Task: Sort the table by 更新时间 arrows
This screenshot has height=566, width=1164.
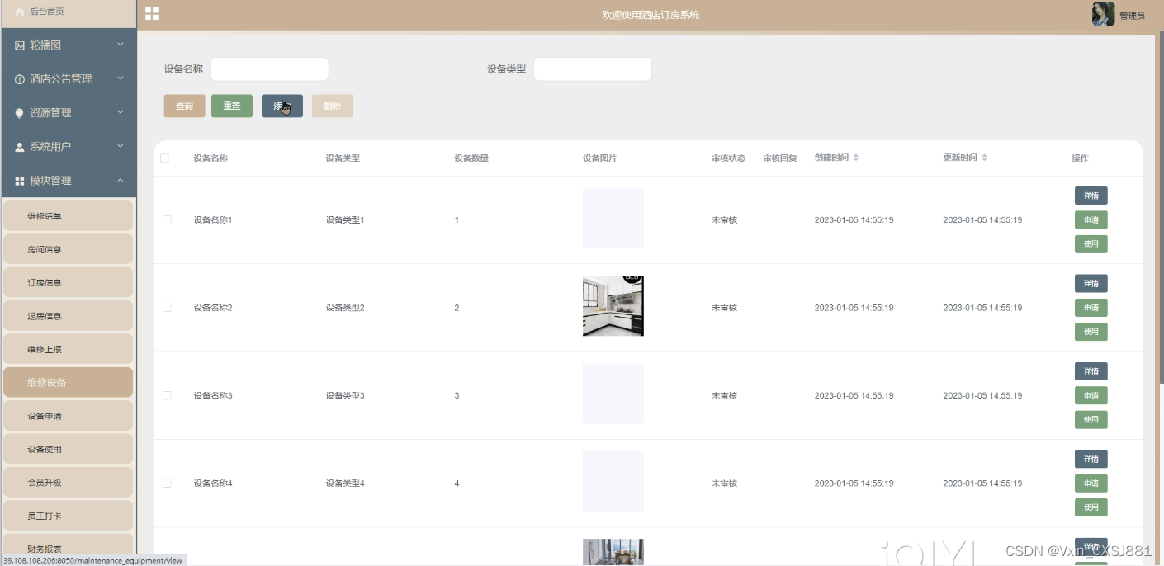Action: click(x=985, y=158)
